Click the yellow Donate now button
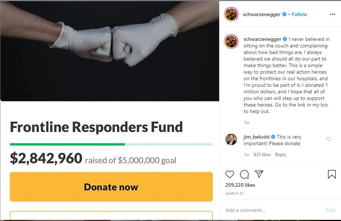Image resolution: width=341 pixels, height=221 pixels. click(111, 187)
